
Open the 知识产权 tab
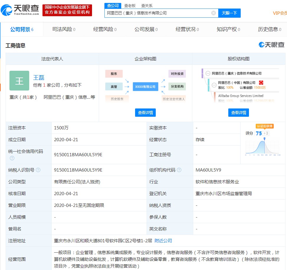coord(228,29)
